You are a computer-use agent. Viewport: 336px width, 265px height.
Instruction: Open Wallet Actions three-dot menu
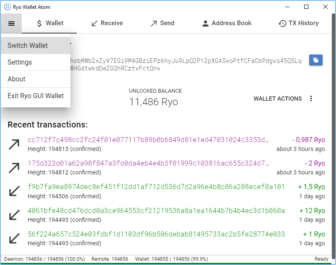(311, 99)
